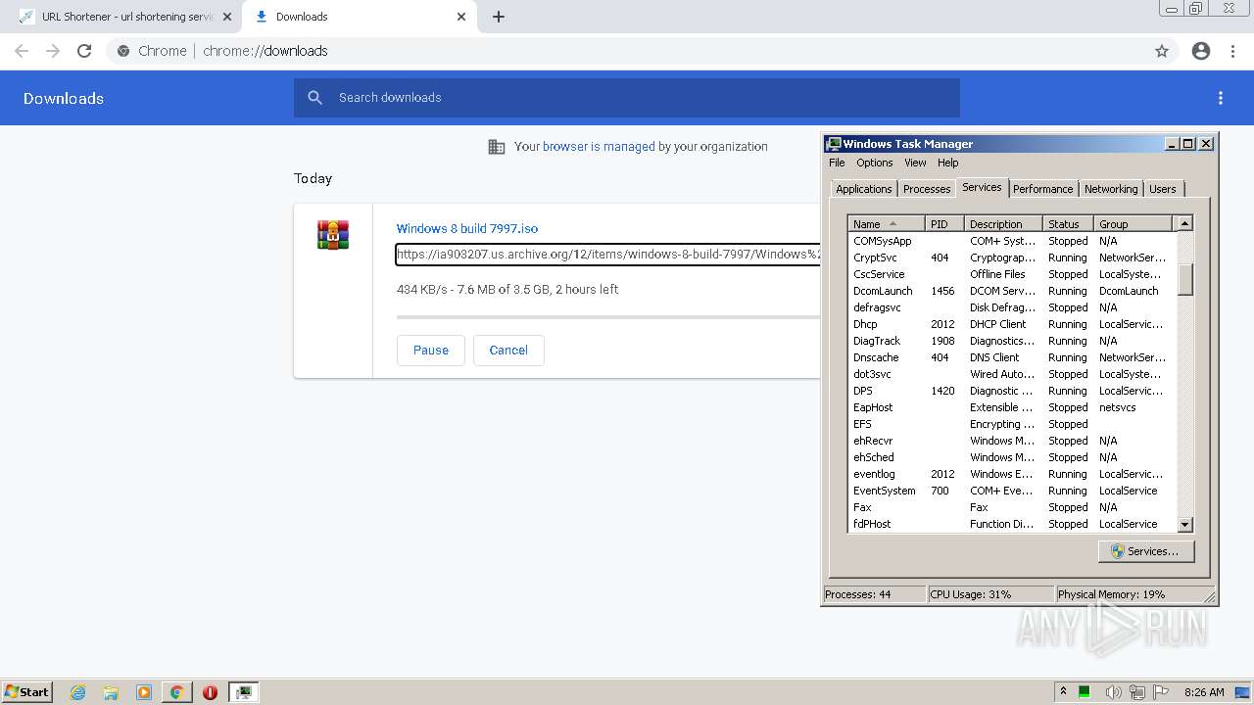Click the download progress bar
The width and height of the screenshot is (1254, 705).
(607, 317)
